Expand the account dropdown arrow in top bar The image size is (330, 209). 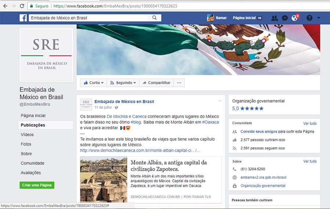[318, 18]
